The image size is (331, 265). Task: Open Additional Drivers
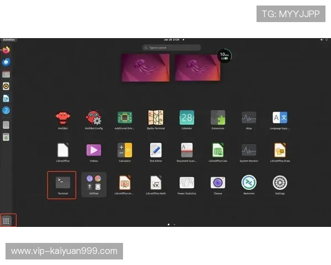point(125,119)
